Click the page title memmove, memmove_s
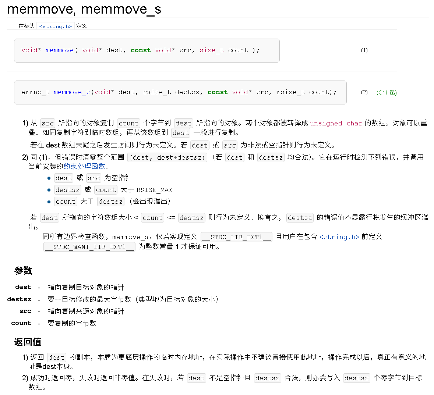Viewport: 434px width, 395px height. (84, 9)
